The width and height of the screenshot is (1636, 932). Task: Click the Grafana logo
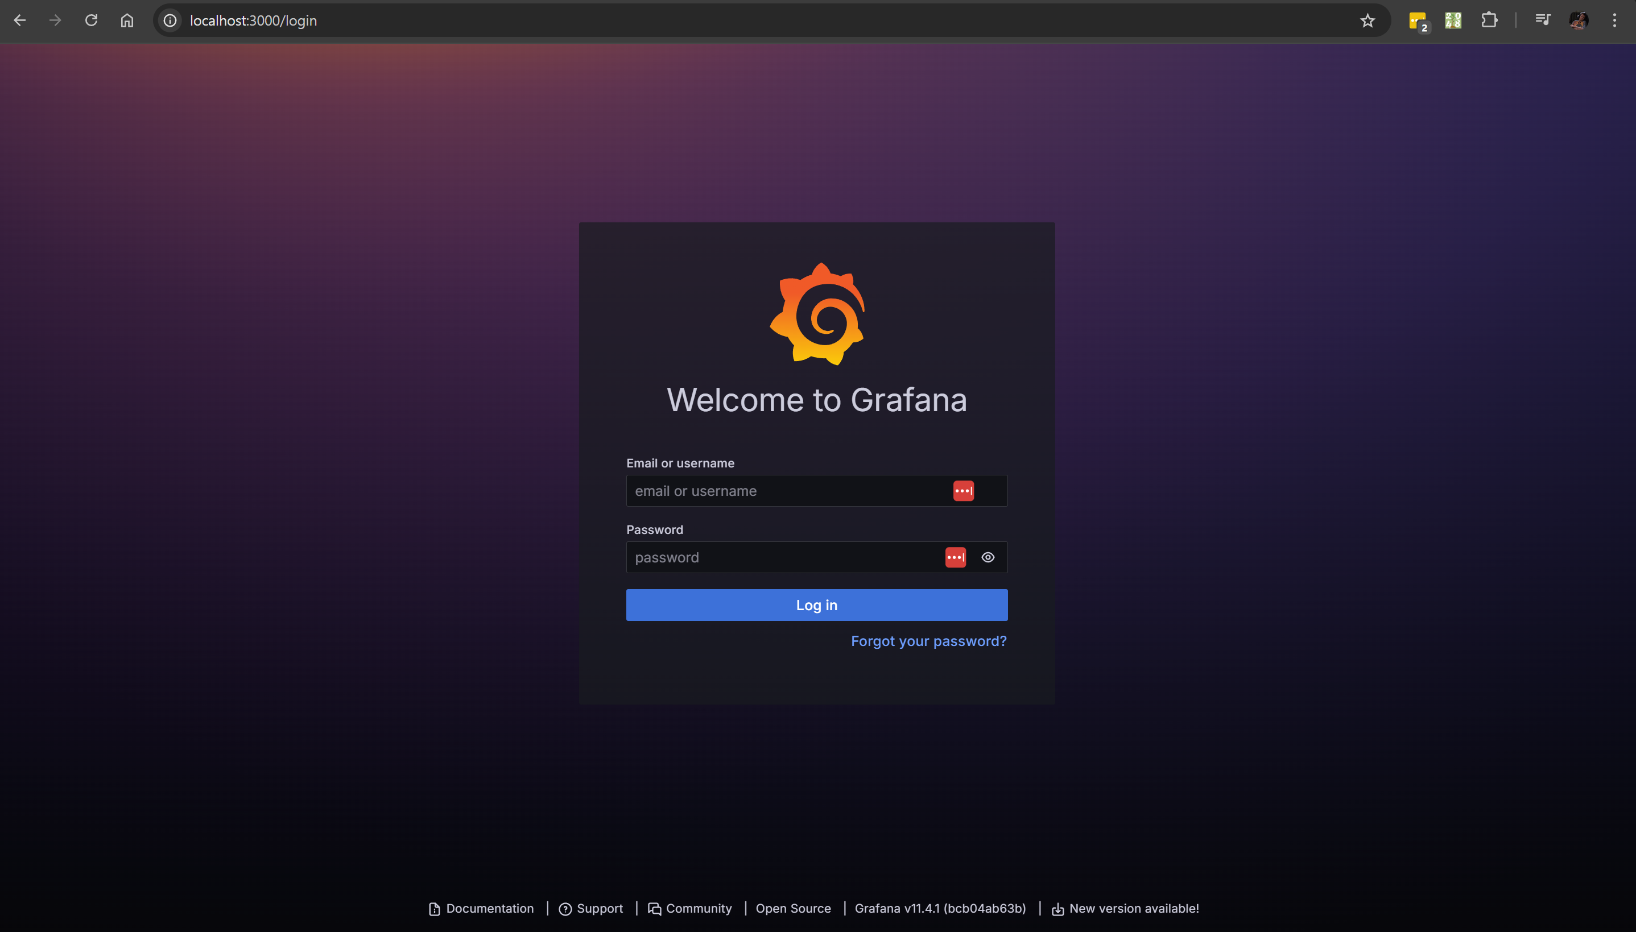(817, 314)
